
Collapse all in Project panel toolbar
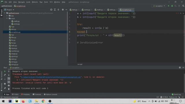pos(58,10)
